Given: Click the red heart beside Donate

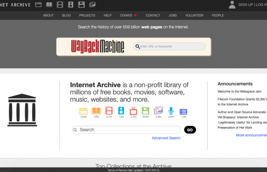Looking at the screenshot, I should pyautogui.click(x=135, y=15).
